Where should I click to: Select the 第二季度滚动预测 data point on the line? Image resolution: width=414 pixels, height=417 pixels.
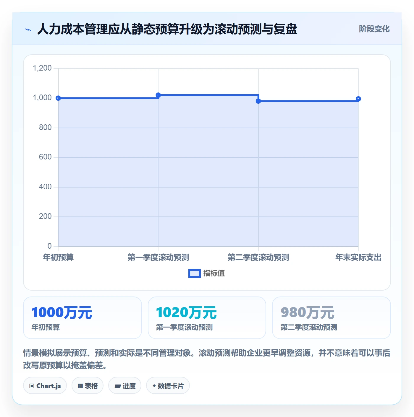pos(258,101)
